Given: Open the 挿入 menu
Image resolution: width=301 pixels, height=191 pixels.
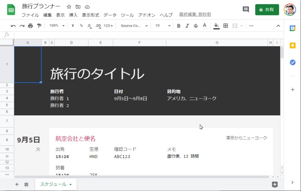Looking at the screenshot, I should (73, 15).
